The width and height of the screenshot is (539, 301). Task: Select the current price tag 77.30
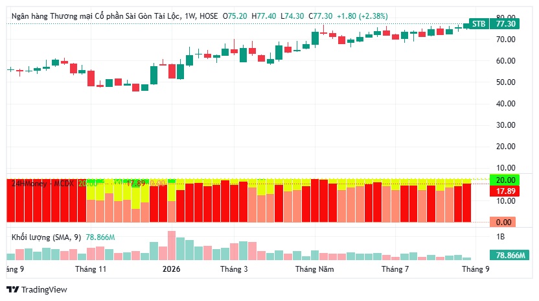(505, 24)
